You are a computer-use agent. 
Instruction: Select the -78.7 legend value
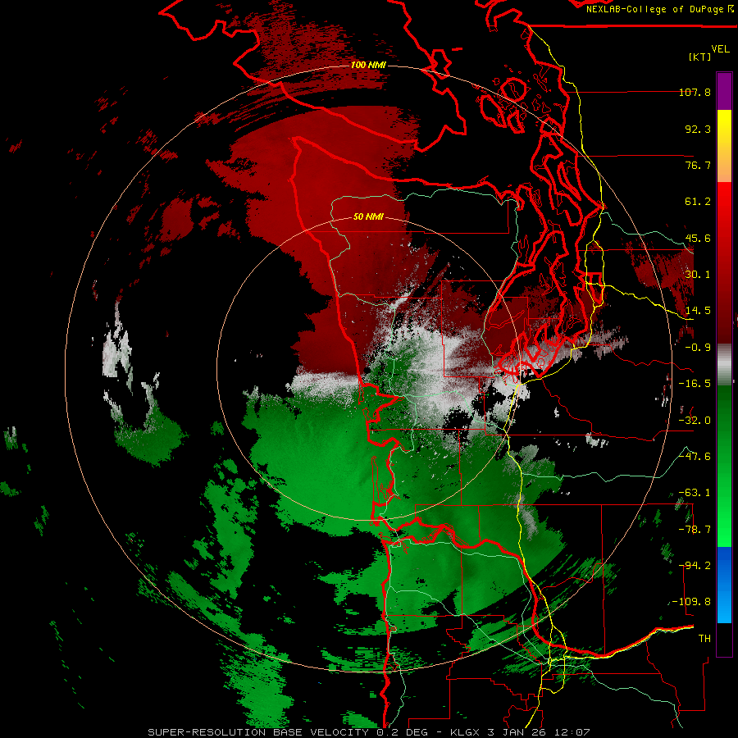pyautogui.click(x=695, y=530)
